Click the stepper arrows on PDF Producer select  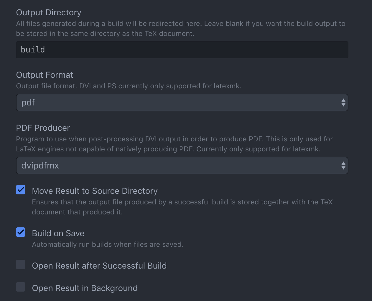[x=343, y=166]
